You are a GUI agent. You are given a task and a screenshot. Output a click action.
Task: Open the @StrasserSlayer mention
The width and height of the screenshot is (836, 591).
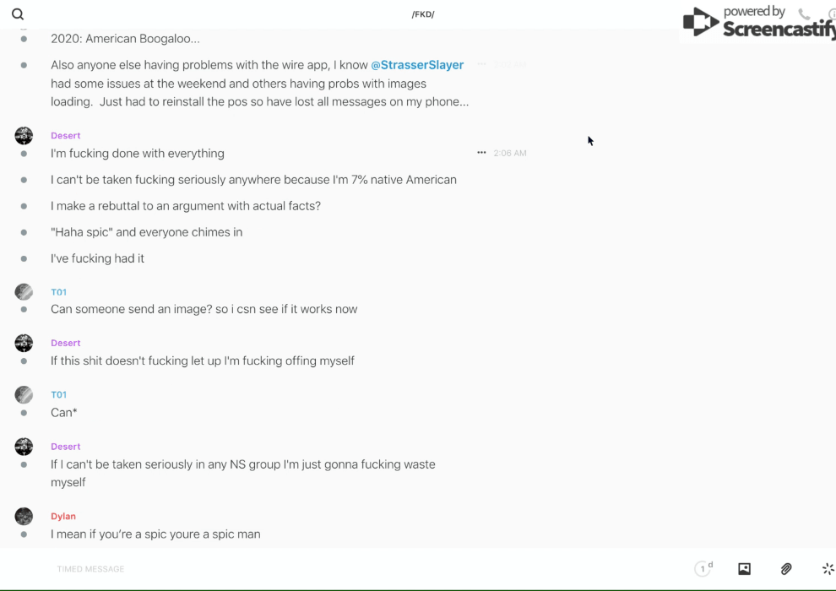tap(417, 65)
